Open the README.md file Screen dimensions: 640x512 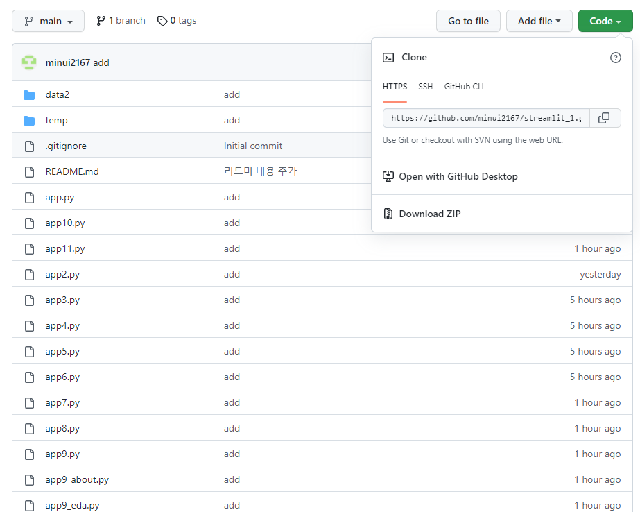click(x=72, y=172)
